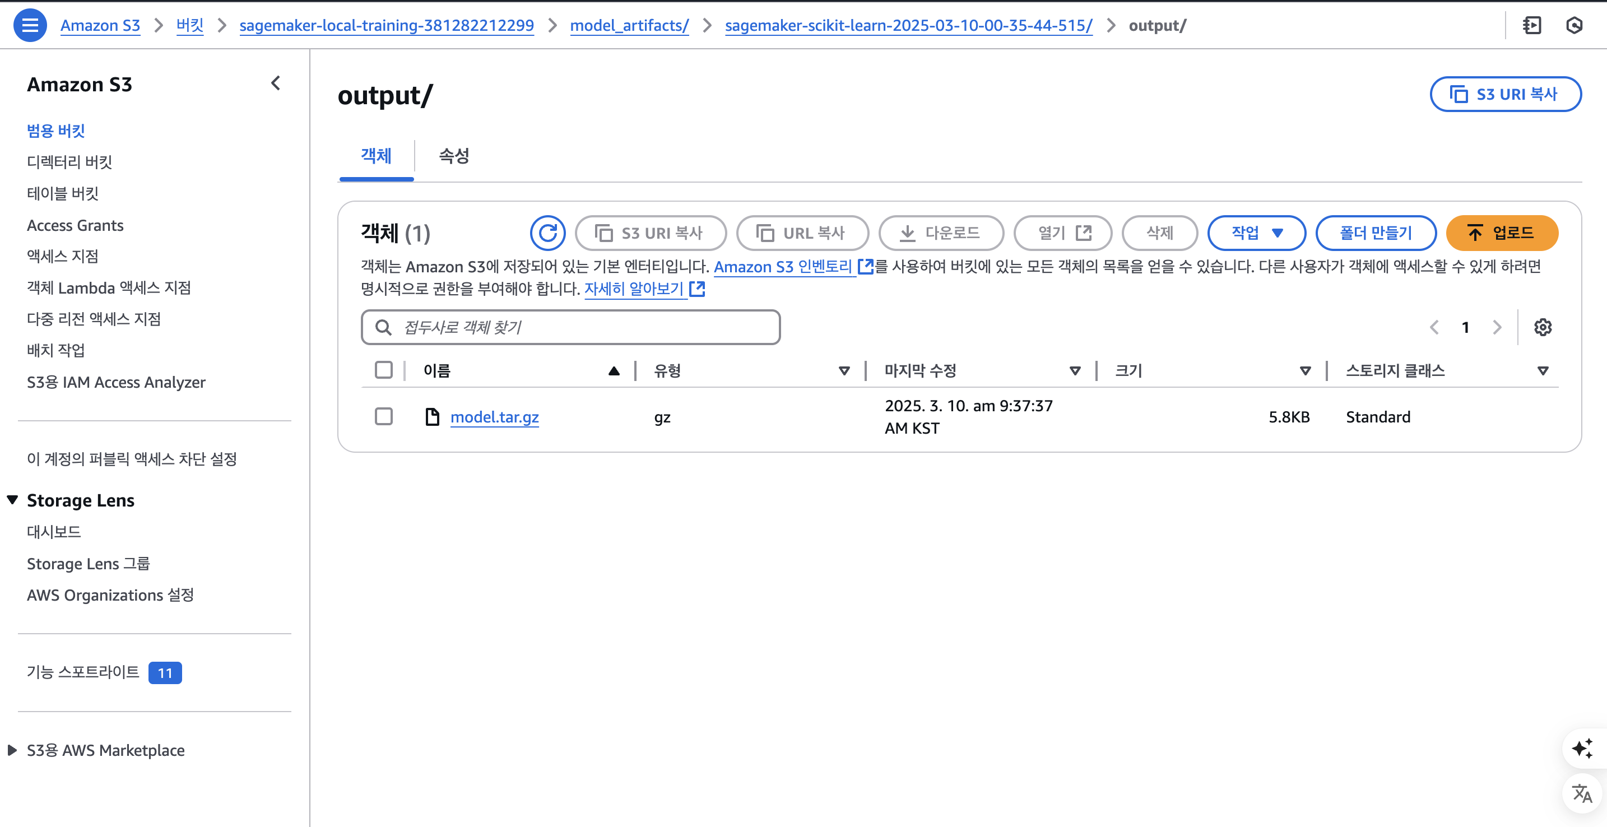1607x827 pixels.
Task: Click the 폴더 만들기 button
Action: point(1376,233)
